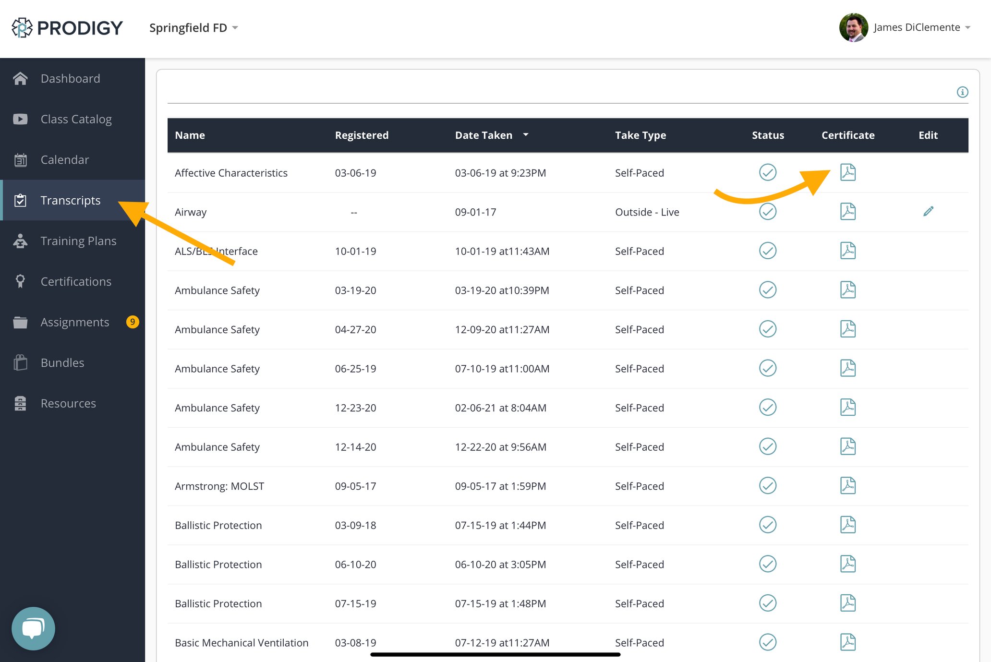Click status checkmark for Armstrong: MOLST

[x=768, y=485]
